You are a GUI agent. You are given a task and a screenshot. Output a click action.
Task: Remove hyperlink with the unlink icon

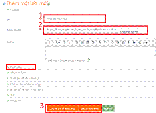pos(106,43)
